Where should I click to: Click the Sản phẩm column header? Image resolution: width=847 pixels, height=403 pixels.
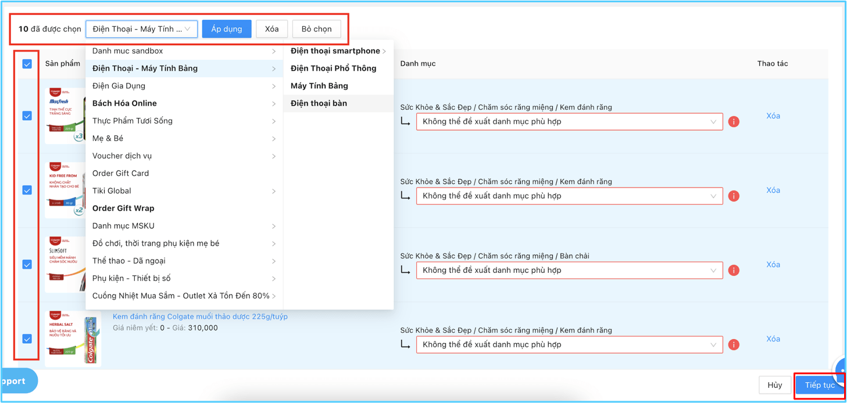click(x=63, y=63)
